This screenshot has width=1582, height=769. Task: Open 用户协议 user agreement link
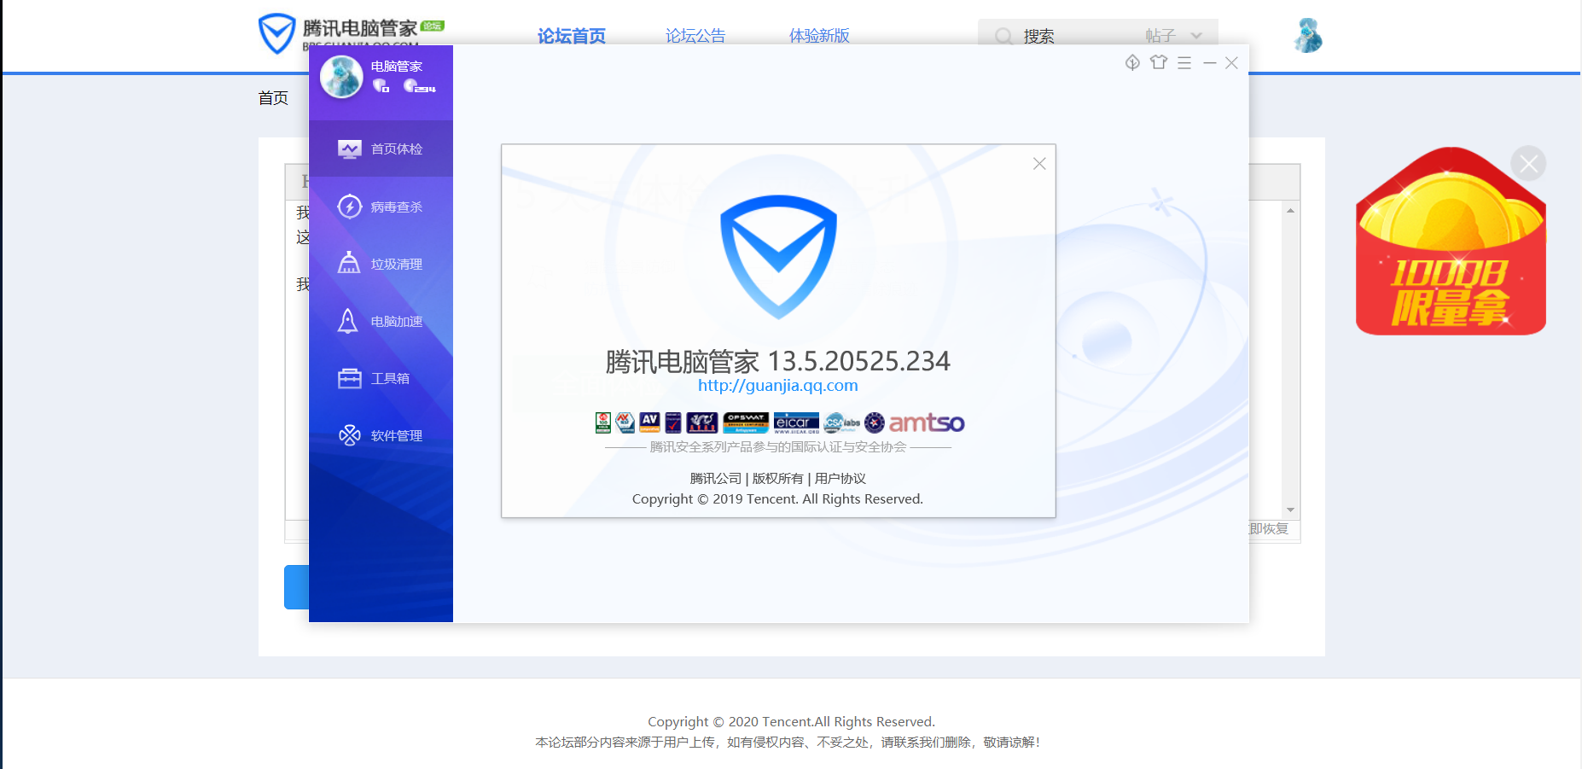tap(840, 478)
